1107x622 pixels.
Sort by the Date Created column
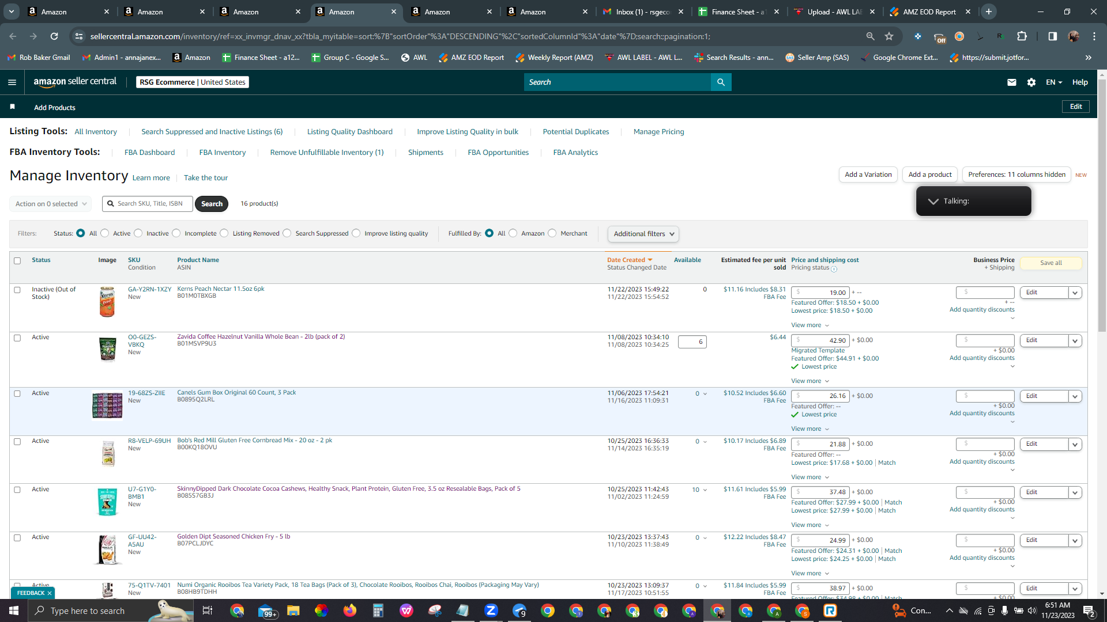click(x=630, y=260)
